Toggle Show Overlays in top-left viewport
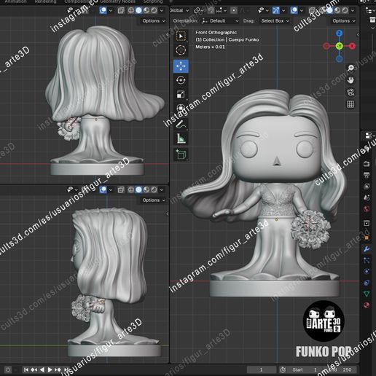Viewport: 376px width, 376px height. coord(103,10)
